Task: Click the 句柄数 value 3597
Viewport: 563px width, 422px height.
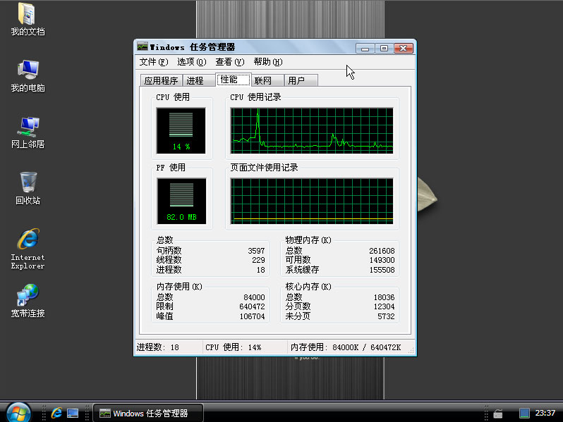Action: 256,251
